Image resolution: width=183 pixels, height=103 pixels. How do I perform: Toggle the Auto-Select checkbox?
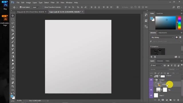pyautogui.click(x=21, y=7)
